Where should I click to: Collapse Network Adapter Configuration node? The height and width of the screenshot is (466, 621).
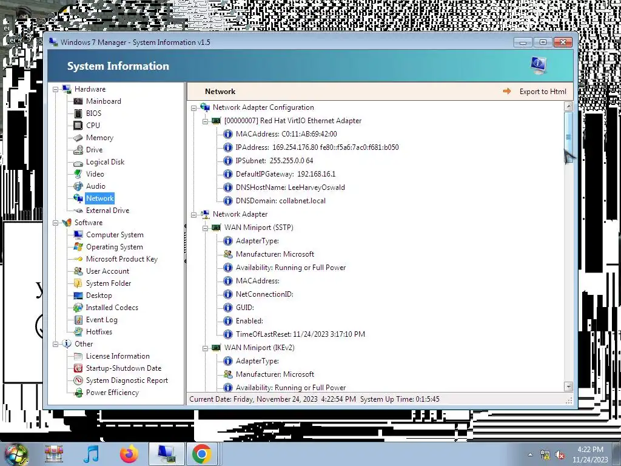coord(193,108)
